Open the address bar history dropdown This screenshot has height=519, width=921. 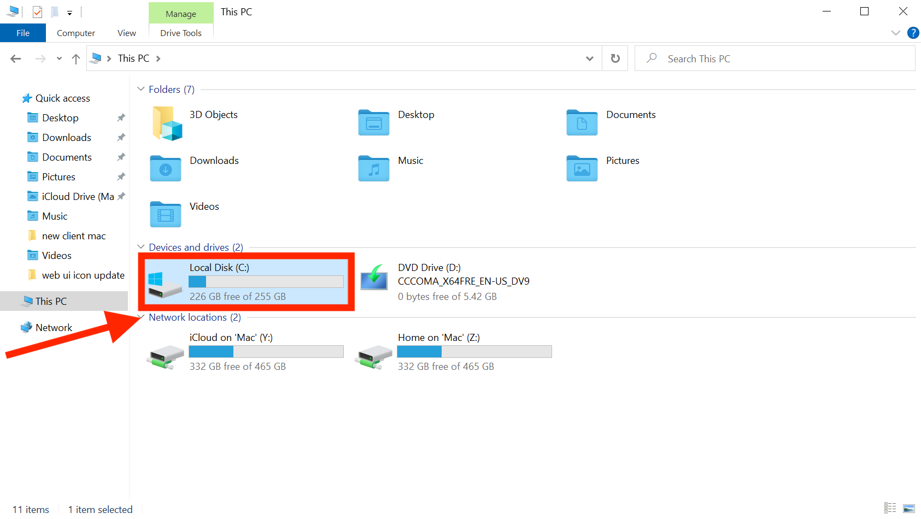pyautogui.click(x=590, y=58)
